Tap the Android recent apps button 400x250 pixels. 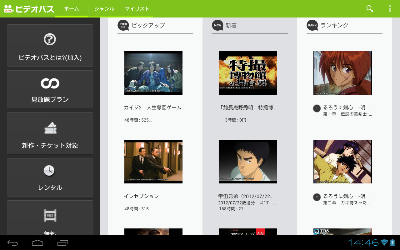pyautogui.click(x=63, y=243)
